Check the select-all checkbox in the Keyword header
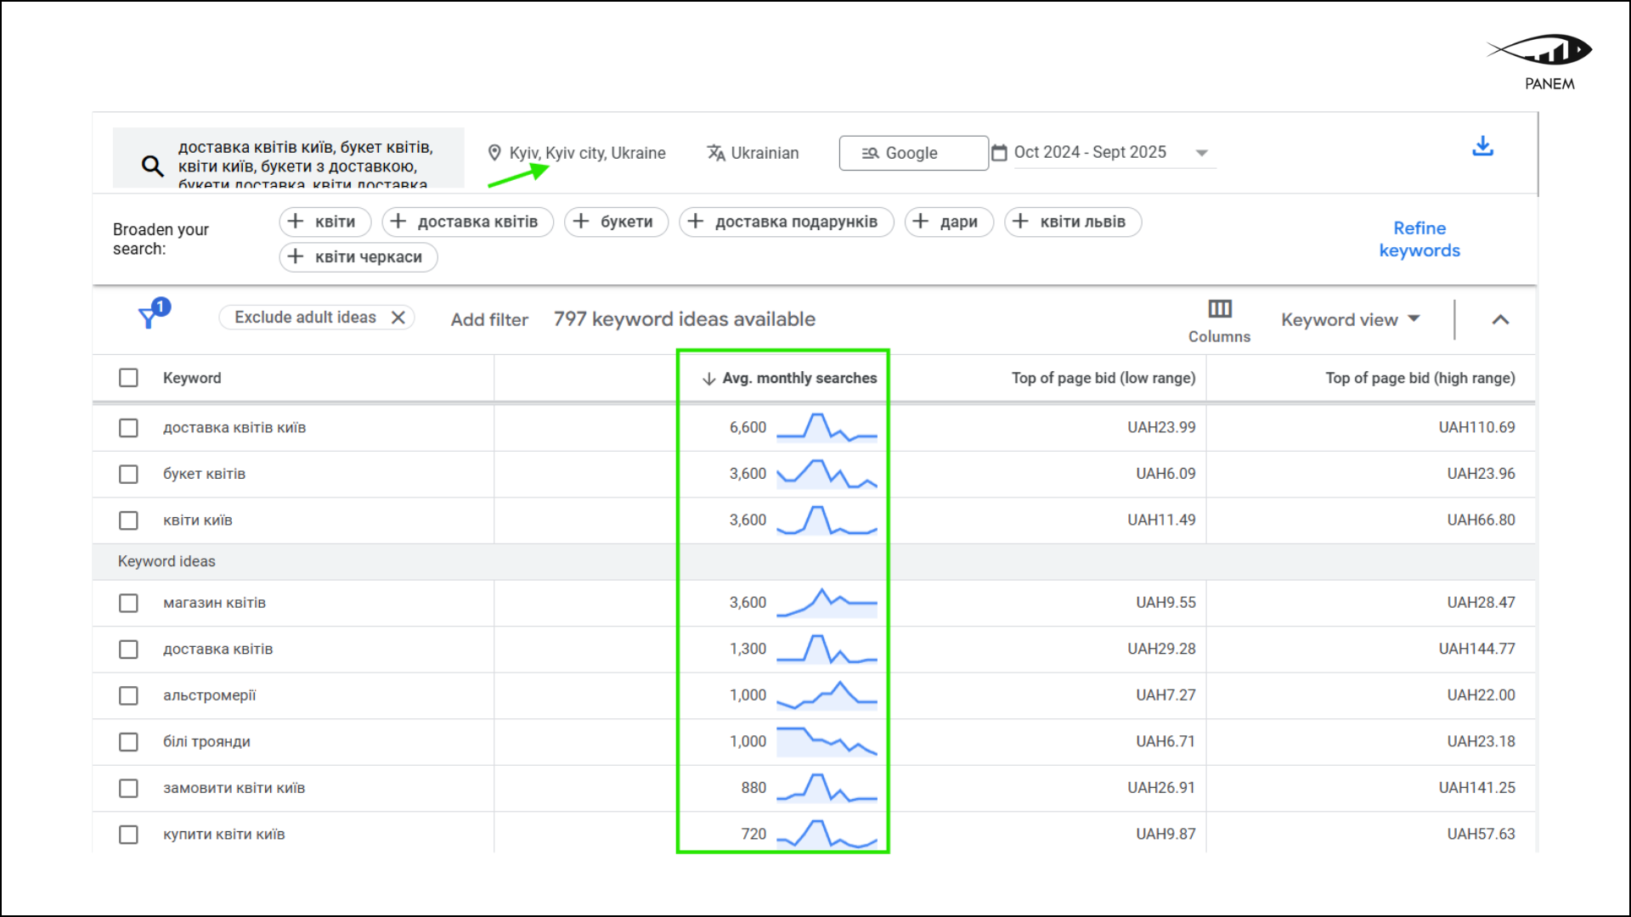Viewport: 1631px width, 917px height. point(128,377)
